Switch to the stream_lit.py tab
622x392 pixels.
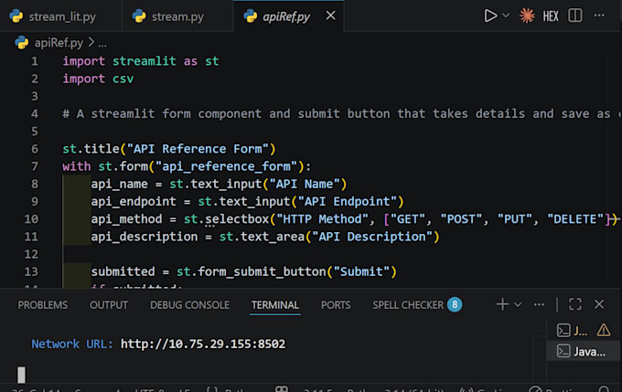pos(60,16)
